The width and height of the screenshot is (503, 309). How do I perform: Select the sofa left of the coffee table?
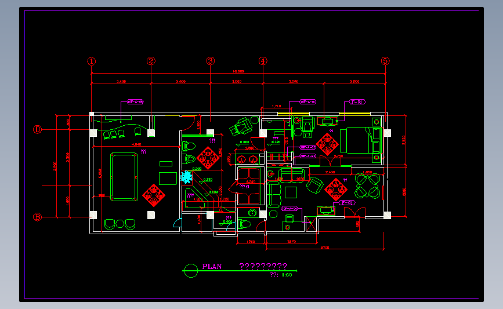click(x=274, y=195)
